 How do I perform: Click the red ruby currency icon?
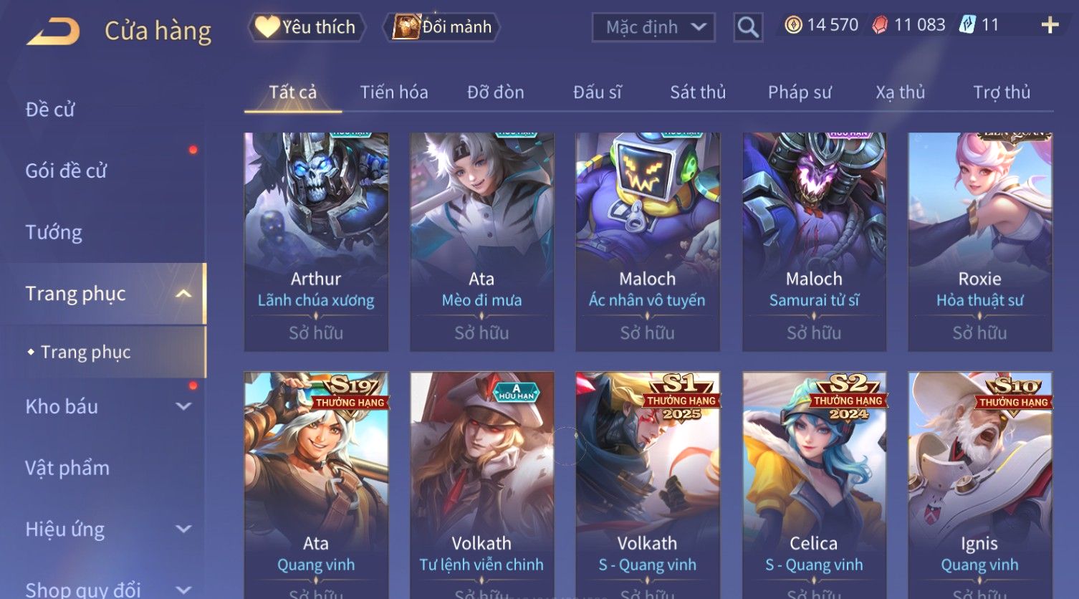click(x=880, y=26)
